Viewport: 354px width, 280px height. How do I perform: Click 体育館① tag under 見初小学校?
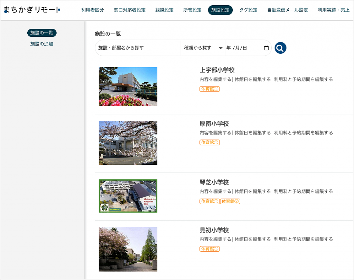tap(209, 249)
